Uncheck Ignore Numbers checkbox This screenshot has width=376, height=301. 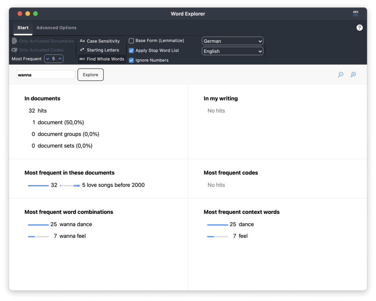coord(131,60)
